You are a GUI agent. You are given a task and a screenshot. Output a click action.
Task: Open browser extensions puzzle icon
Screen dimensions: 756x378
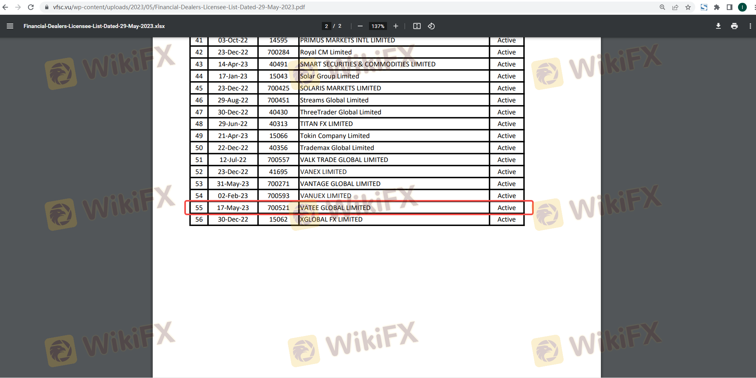[x=717, y=7]
